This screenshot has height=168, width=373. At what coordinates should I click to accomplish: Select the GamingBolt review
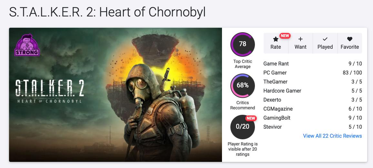tap(277, 118)
